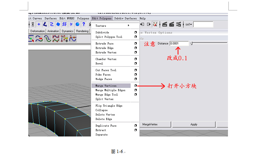
Task: Choose the Collapse menu item
Action: point(102,110)
